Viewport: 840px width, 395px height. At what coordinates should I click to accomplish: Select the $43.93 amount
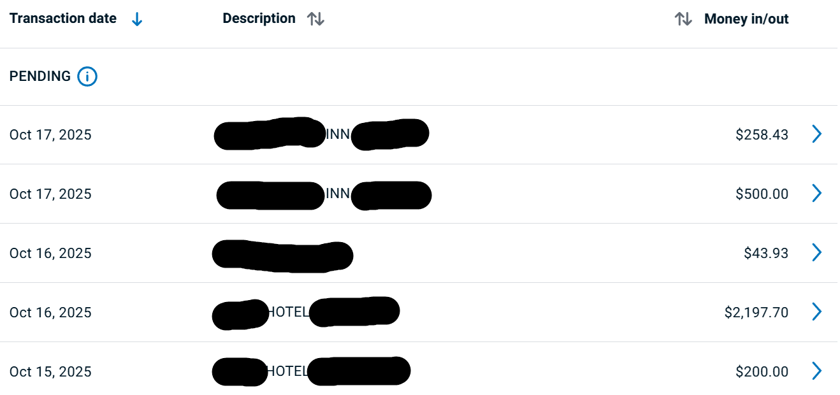coord(765,253)
